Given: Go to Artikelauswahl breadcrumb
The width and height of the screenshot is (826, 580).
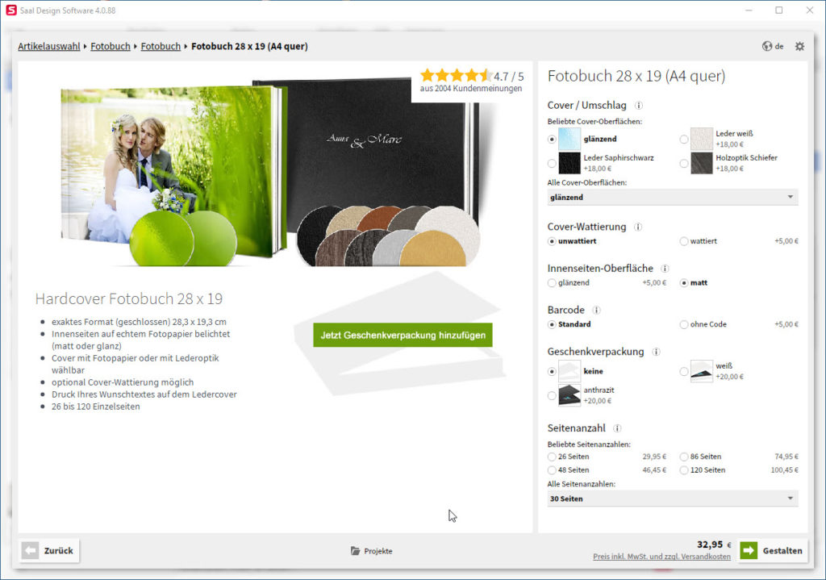Looking at the screenshot, I should (x=49, y=46).
